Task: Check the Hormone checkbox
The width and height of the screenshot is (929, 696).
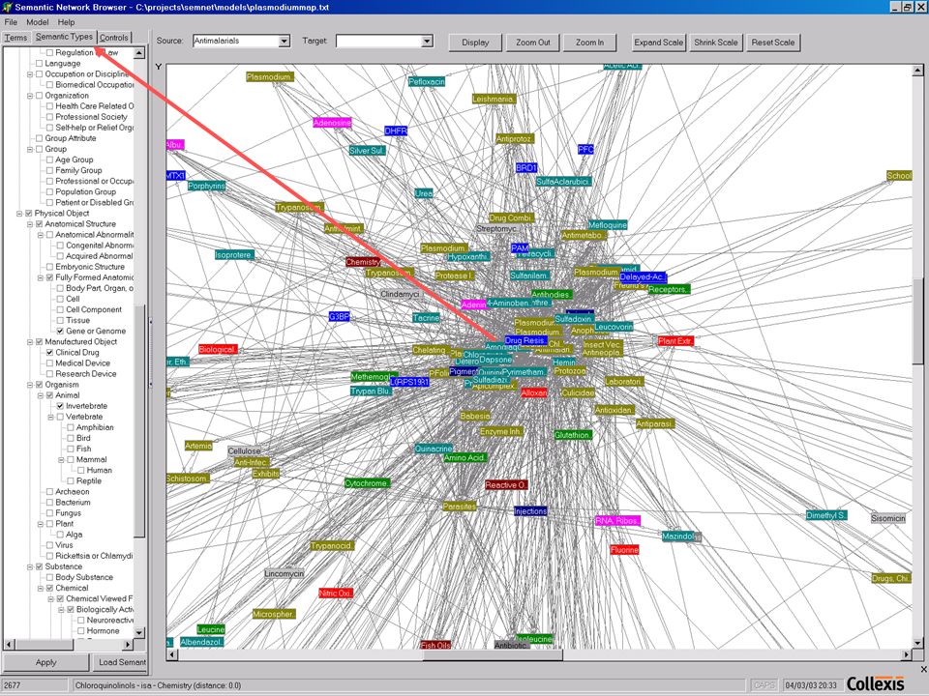Action: point(80,631)
